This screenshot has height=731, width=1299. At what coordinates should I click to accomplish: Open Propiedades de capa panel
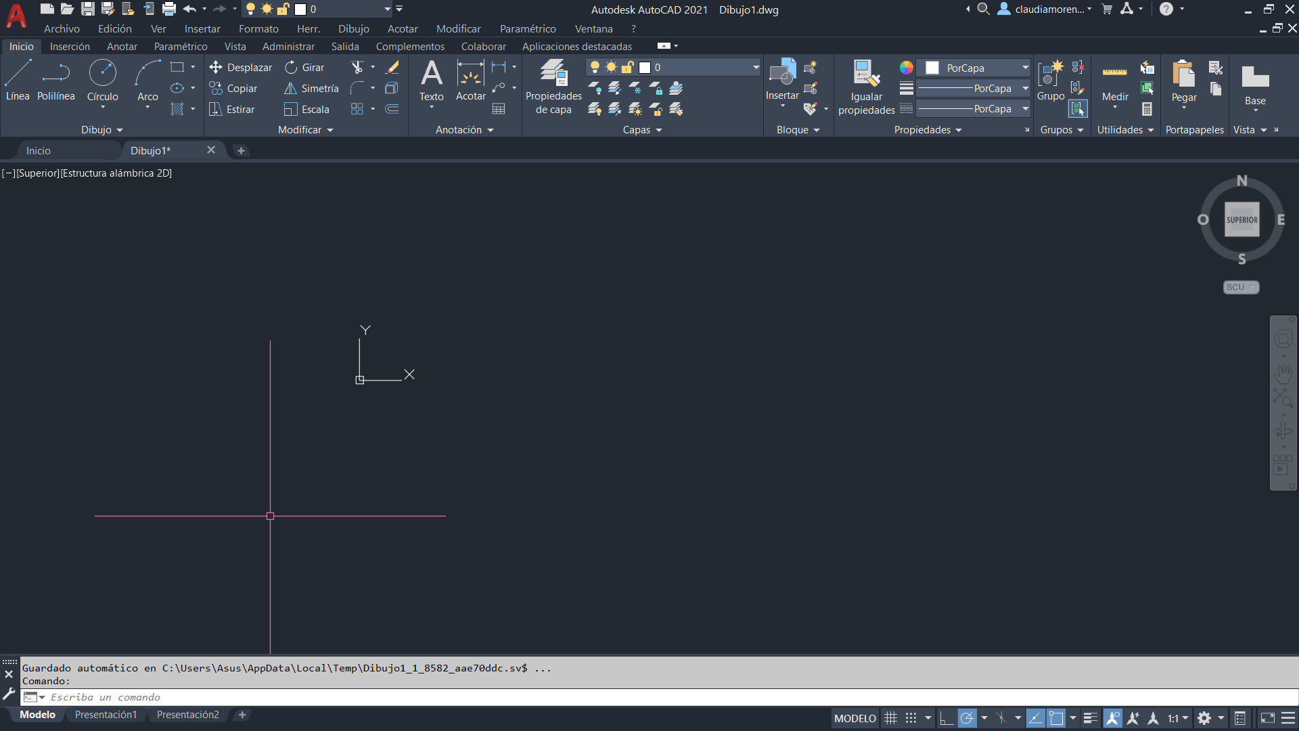pyautogui.click(x=553, y=87)
